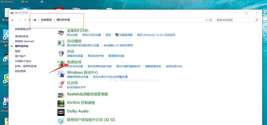Click 更改电源按钮的功能 link
This screenshot has height=125, width=267.
click(x=99, y=66)
